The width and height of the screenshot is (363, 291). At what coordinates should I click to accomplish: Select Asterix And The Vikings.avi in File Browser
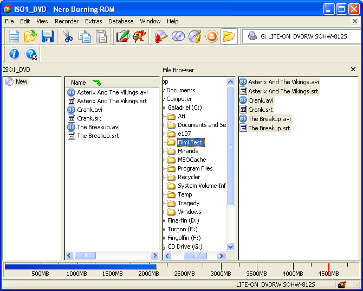[279, 82]
